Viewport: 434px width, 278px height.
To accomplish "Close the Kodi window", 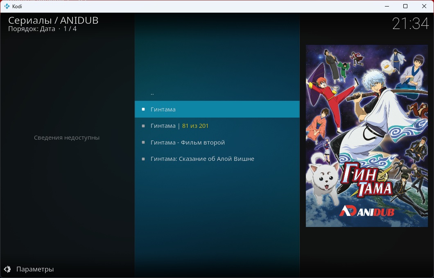I will click(424, 6).
